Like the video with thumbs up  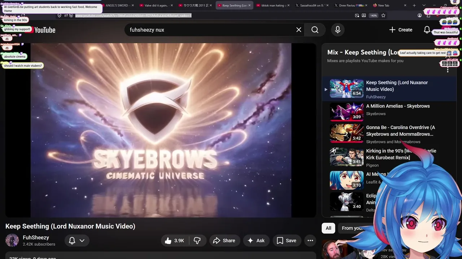coord(175,241)
